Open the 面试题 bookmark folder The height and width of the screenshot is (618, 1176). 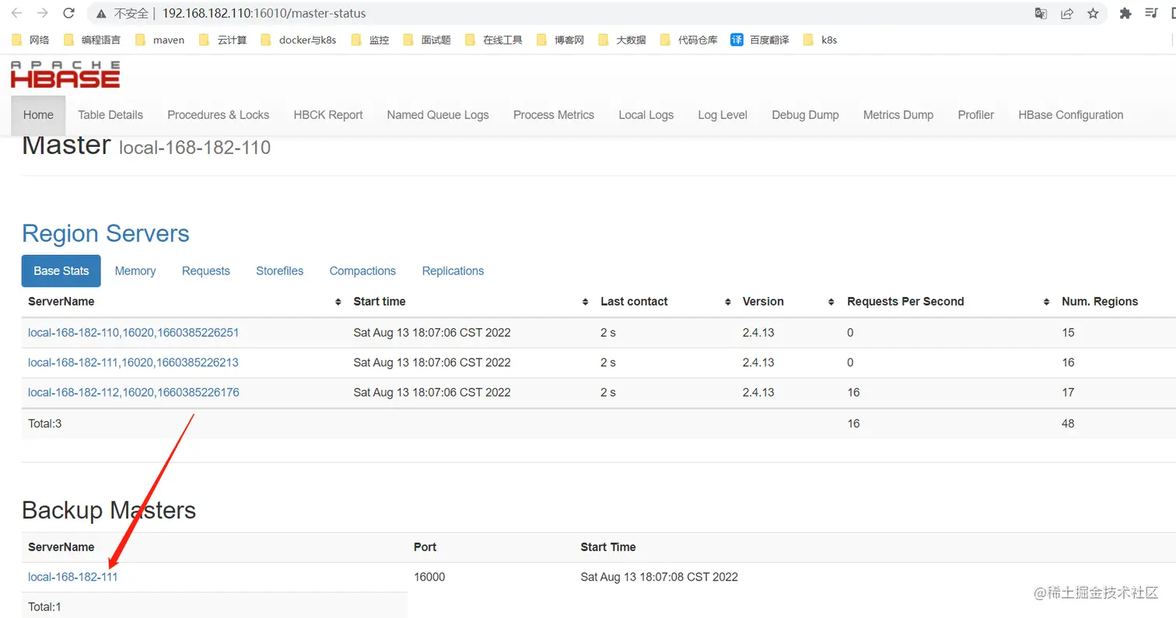(x=427, y=40)
